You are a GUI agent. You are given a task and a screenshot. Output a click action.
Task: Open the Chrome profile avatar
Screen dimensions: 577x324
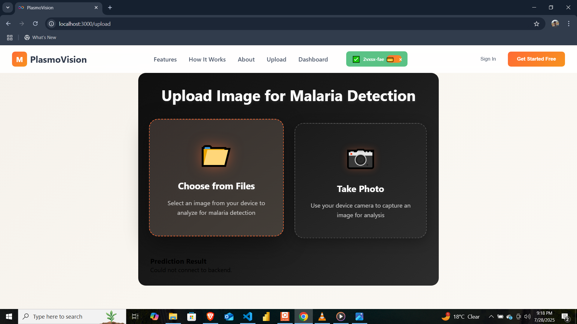point(555,24)
